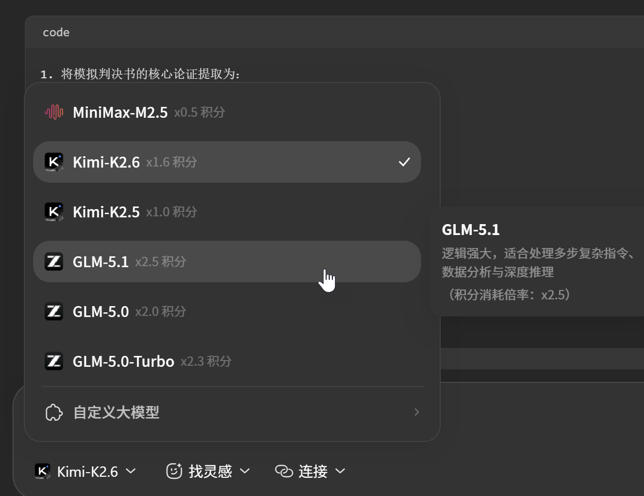Select GLM-5.0-Turbo from the list
The image size is (644, 496).
pyautogui.click(x=227, y=361)
